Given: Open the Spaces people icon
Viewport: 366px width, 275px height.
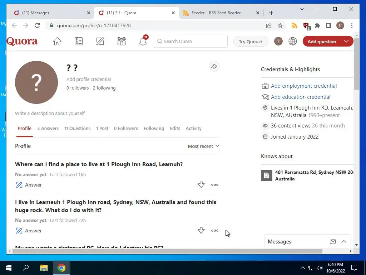Looking at the screenshot, I should pyautogui.click(x=122, y=42).
